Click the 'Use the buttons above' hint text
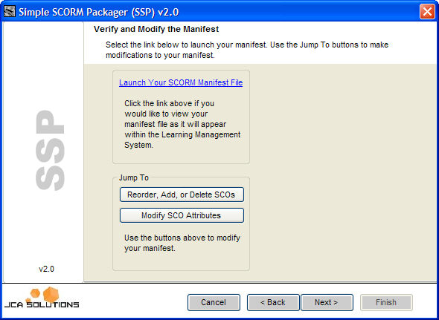Screen dimensions: 439x320 [x=182, y=243]
